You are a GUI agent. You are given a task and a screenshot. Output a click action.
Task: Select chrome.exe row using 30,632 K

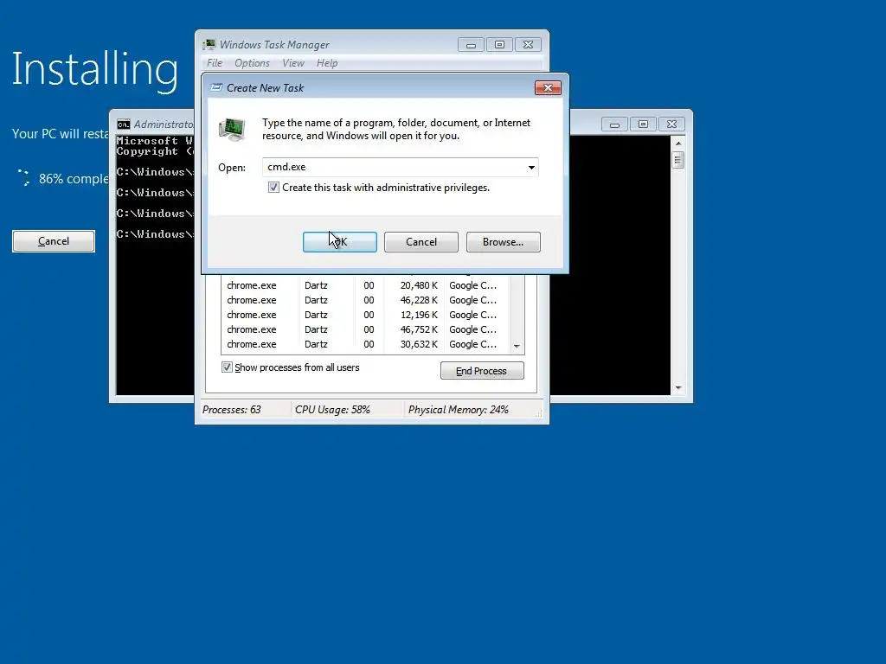point(364,344)
